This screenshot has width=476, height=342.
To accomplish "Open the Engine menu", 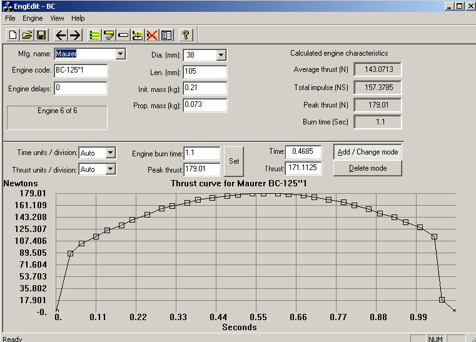I will [x=33, y=18].
